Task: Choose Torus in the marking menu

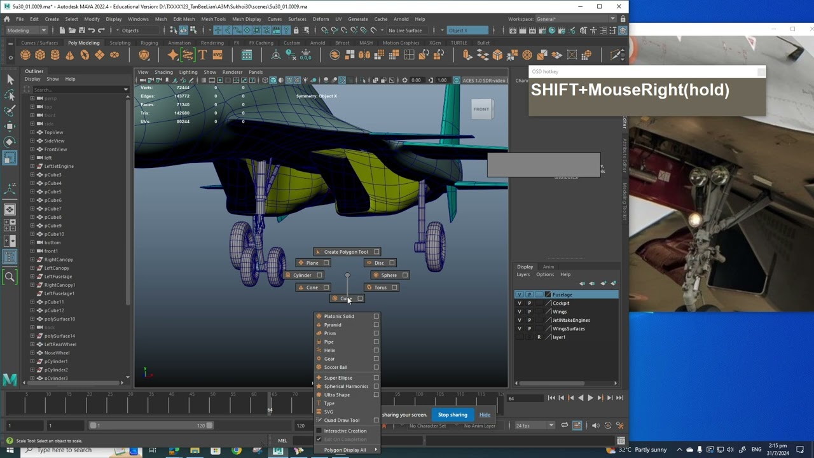Action: tap(380, 288)
